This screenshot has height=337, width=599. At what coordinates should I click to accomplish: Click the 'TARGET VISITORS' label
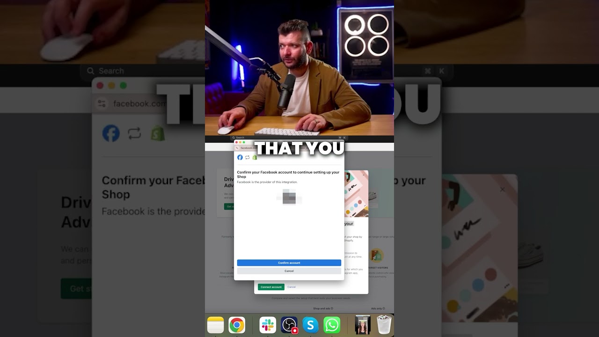click(378, 268)
